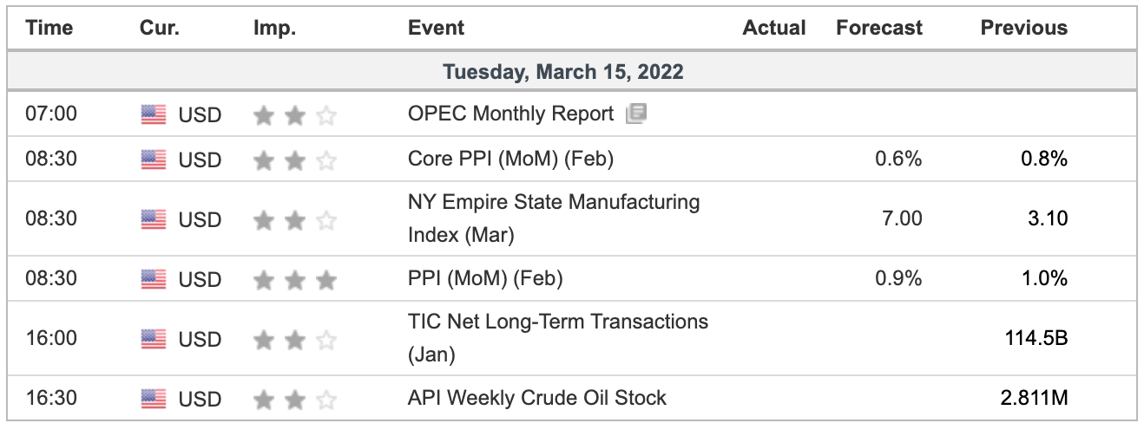Screen dimensions: 1144x423
Task: Click importance stars on PPI (MoM) row
Action: tap(295, 279)
